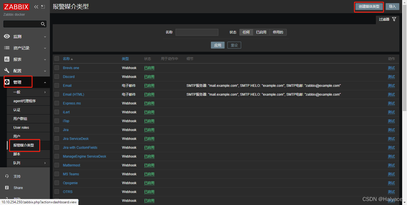
Task: Click the 名称 filter input field
Action: coord(197,32)
